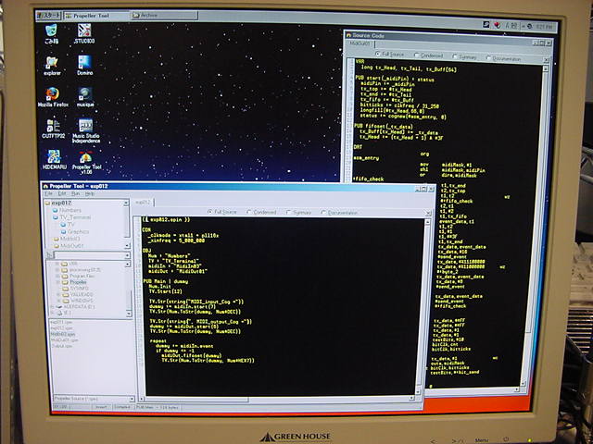The height and width of the screenshot is (444, 593).
Task: Click the icon left of the folder history box
Action: click(x=49, y=255)
